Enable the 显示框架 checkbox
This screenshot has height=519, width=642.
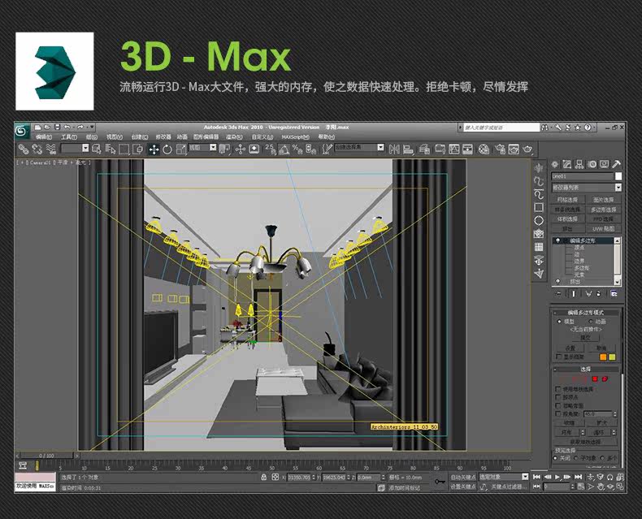(558, 357)
